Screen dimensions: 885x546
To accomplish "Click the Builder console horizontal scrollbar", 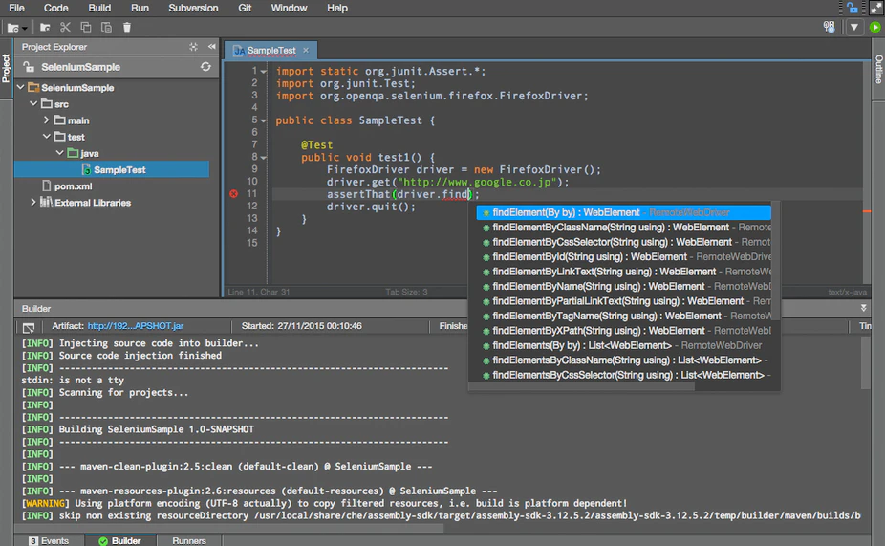I will pos(229,529).
